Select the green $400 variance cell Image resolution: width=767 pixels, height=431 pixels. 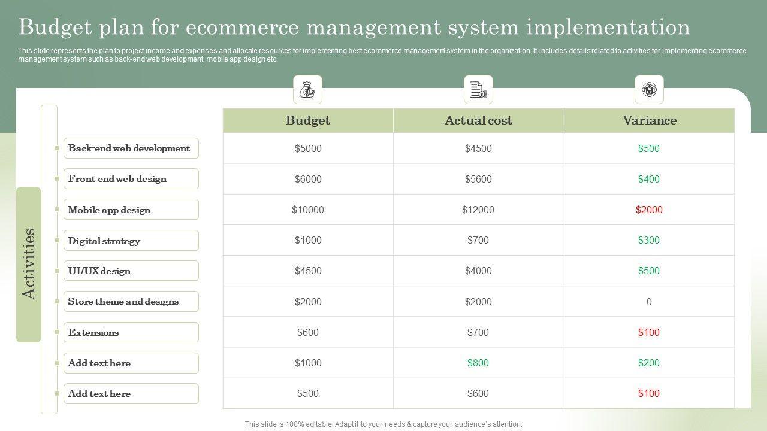pos(649,179)
